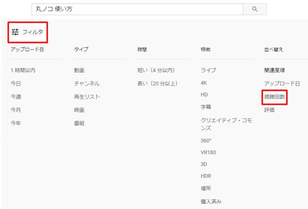This screenshot has width=308, height=209.
Task: Select the 再生リスト type filter
Action: 87,97
